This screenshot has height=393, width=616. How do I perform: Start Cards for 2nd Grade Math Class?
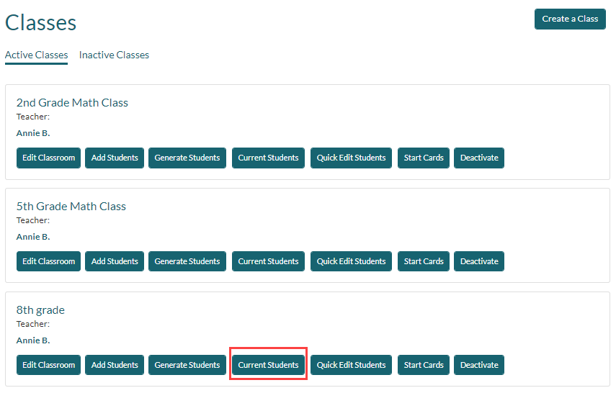[424, 158]
